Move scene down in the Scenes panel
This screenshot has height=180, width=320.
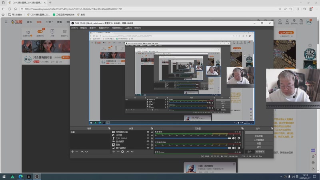[x=86, y=152]
